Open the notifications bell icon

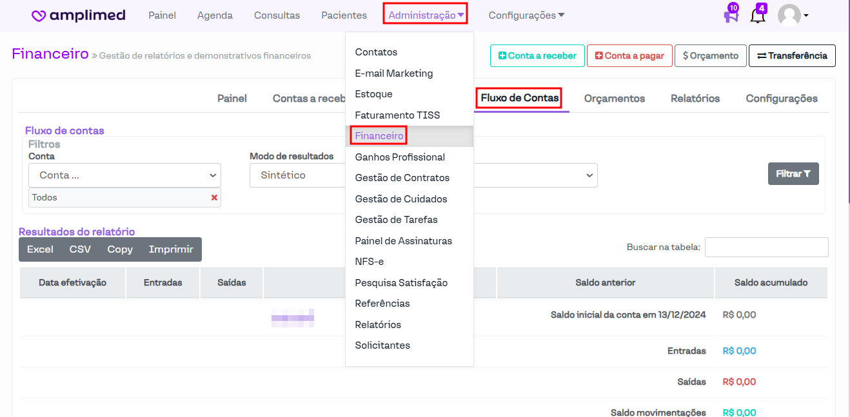(758, 15)
